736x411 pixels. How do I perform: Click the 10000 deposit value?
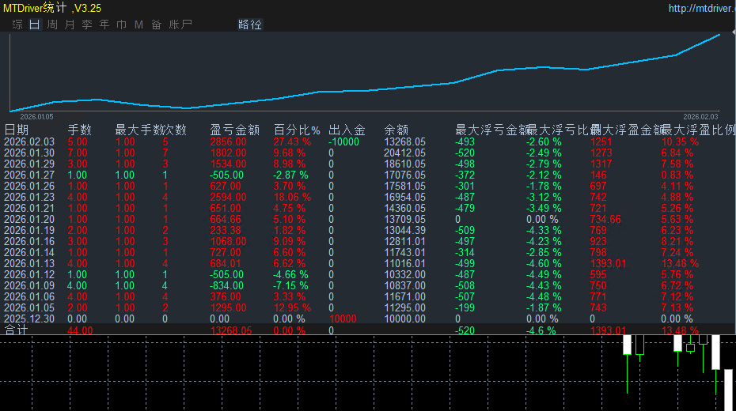(x=343, y=319)
